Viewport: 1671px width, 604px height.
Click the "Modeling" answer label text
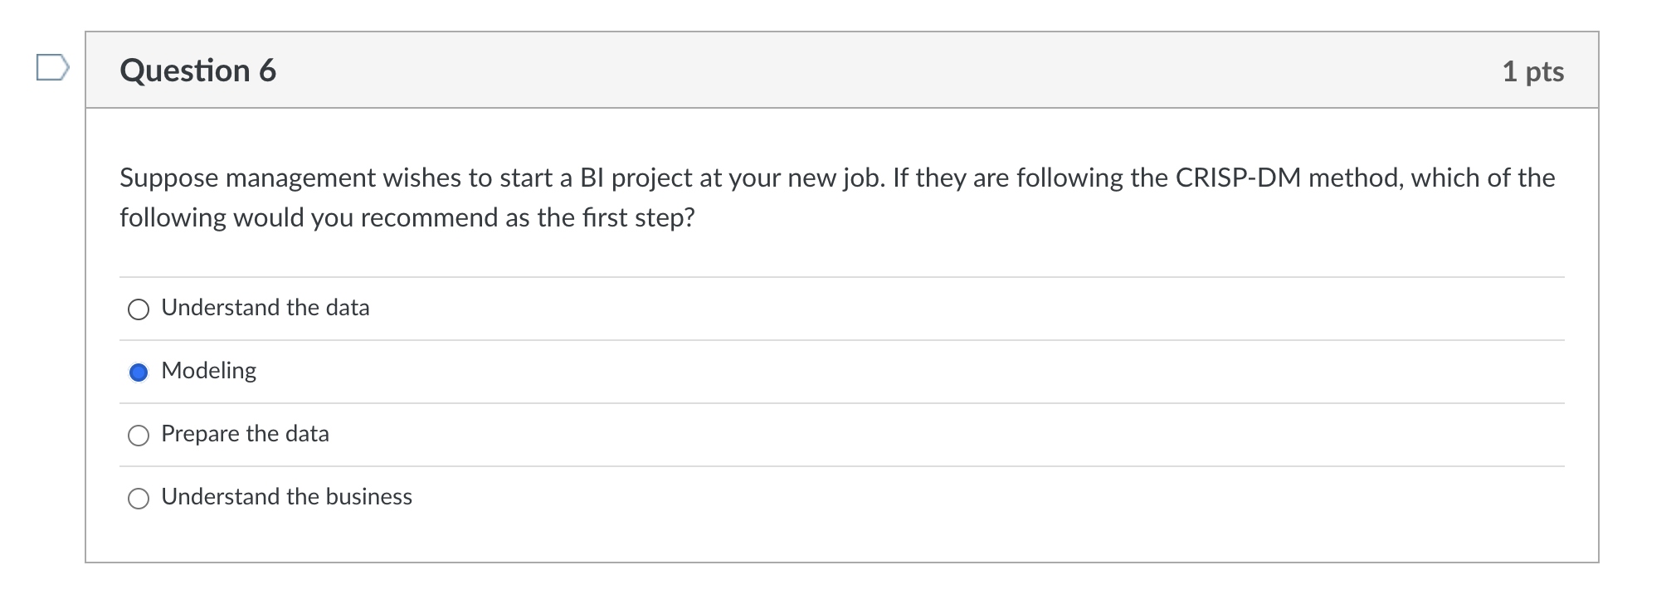[x=208, y=371]
